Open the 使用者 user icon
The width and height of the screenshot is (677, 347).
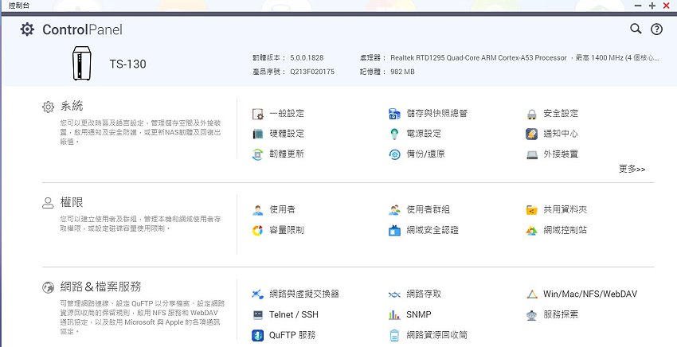point(258,210)
